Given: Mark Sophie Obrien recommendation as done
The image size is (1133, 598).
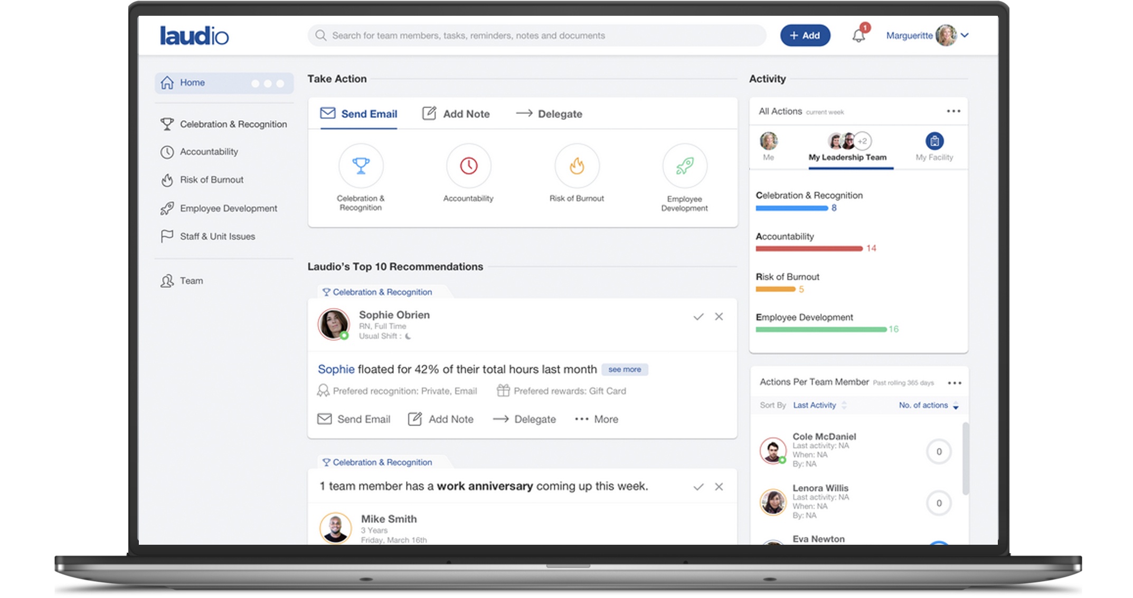Looking at the screenshot, I should [698, 316].
